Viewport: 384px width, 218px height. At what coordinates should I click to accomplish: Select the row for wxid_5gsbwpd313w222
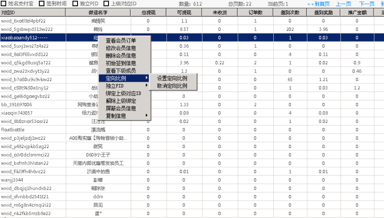pos(27,29)
